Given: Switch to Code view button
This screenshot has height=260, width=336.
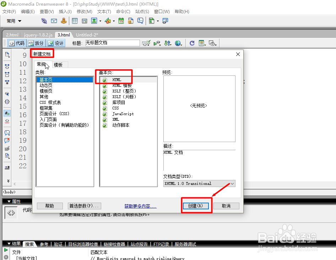Looking at the screenshot, I should [x=17, y=43].
